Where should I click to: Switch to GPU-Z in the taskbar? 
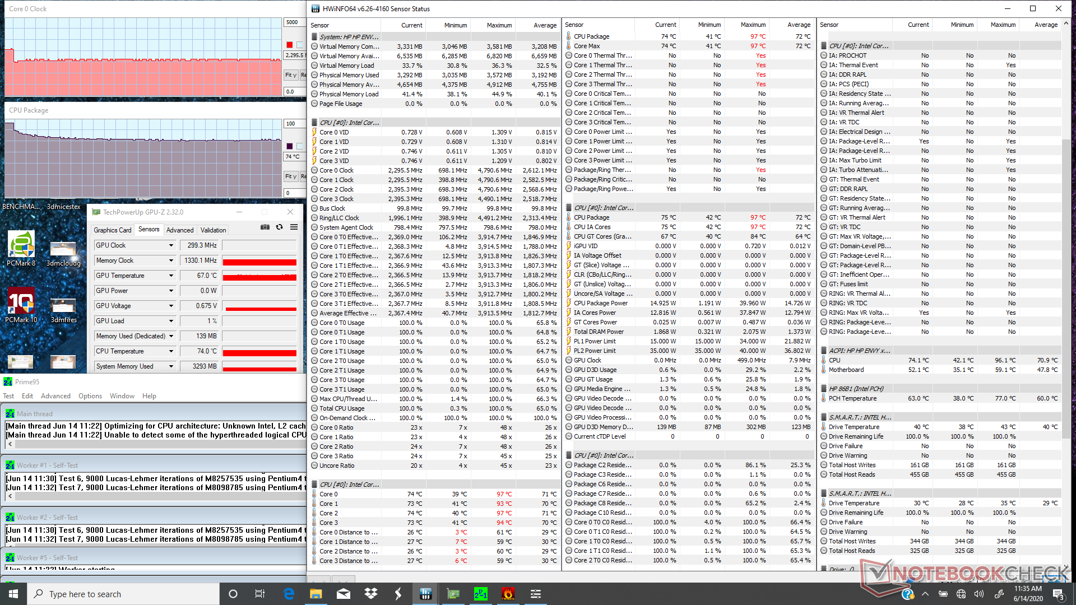453,594
